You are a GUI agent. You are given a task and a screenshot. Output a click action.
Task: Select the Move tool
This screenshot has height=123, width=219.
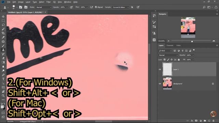tap(3, 17)
